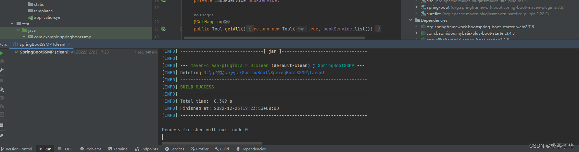Expand folded getAll method with plus marker
Viewport: 579px width, 152px height.
click(182, 29)
